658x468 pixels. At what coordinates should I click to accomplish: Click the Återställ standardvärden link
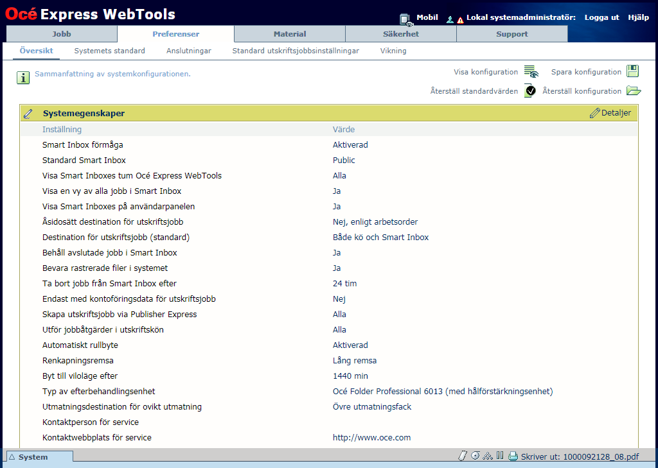(x=474, y=91)
